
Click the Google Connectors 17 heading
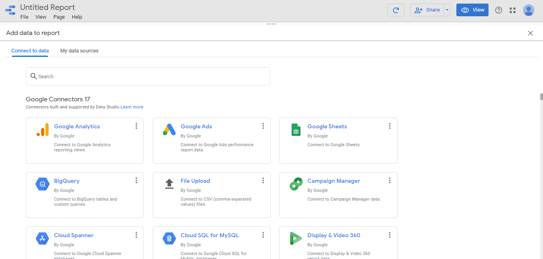[x=58, y=99]
